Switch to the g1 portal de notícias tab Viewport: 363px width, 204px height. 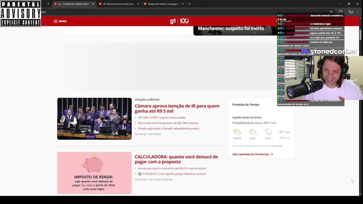(74, 4)
